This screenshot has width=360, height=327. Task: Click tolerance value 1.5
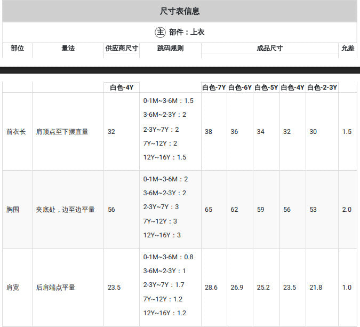coord(347,132)
